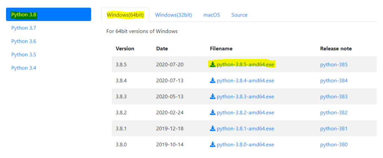
Task: Open python-380 release note link
Action: tap(334, 145)
